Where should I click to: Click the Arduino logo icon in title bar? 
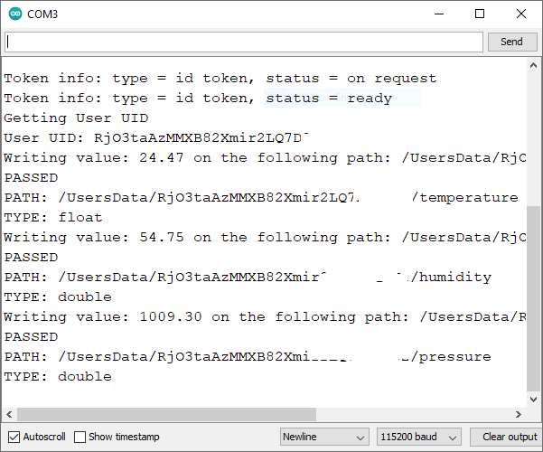(x=14, y=14)
